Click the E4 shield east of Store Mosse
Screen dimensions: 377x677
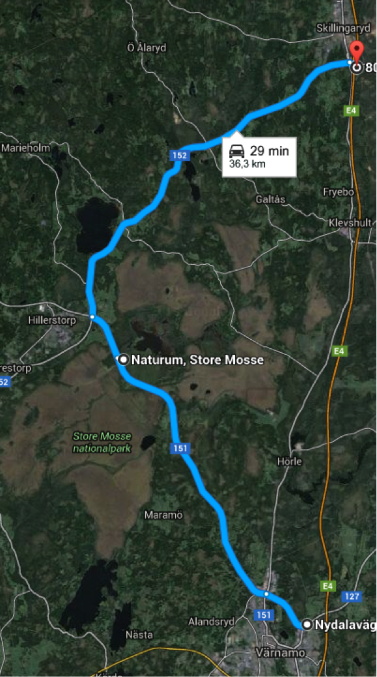340,352
